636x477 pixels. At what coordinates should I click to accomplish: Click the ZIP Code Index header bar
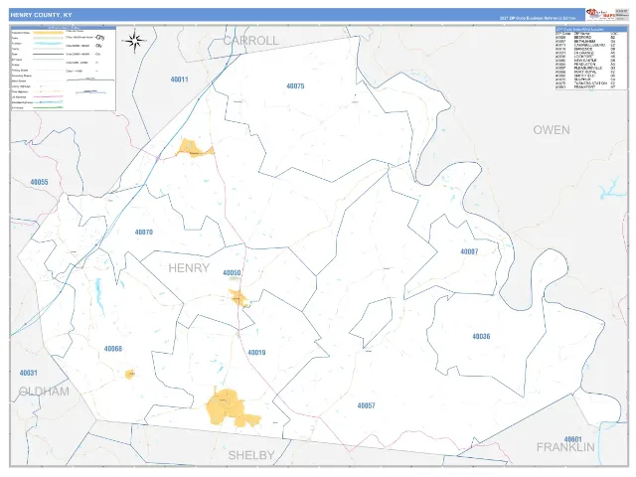click(x=592, y=29)
